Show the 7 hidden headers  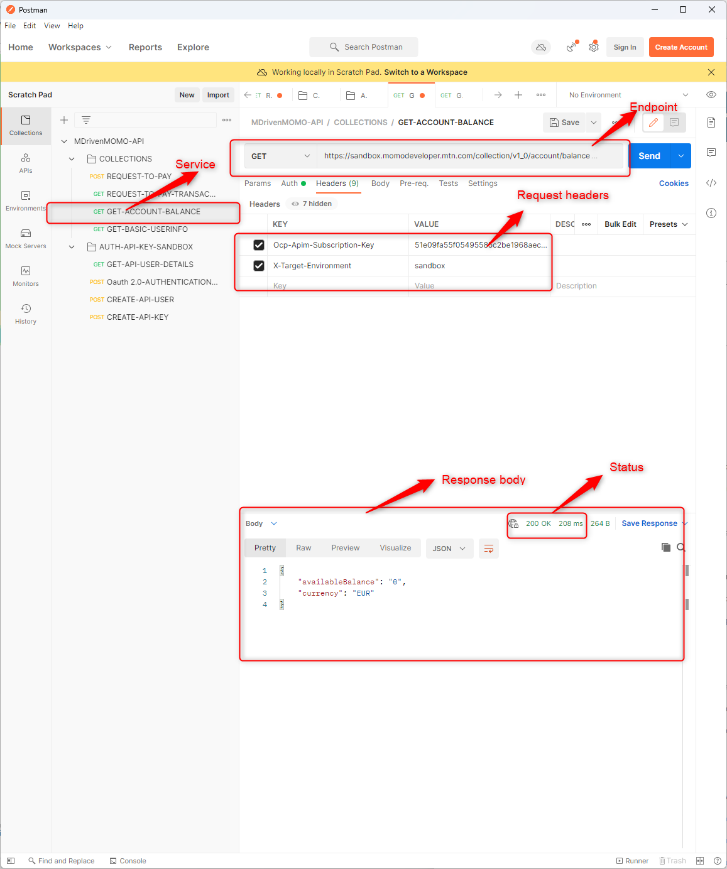(x=312, y=204)
